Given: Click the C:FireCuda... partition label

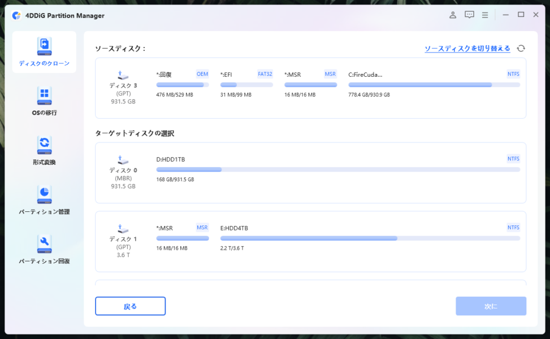Looking at the screenshot, I should [x=365, y=75].
